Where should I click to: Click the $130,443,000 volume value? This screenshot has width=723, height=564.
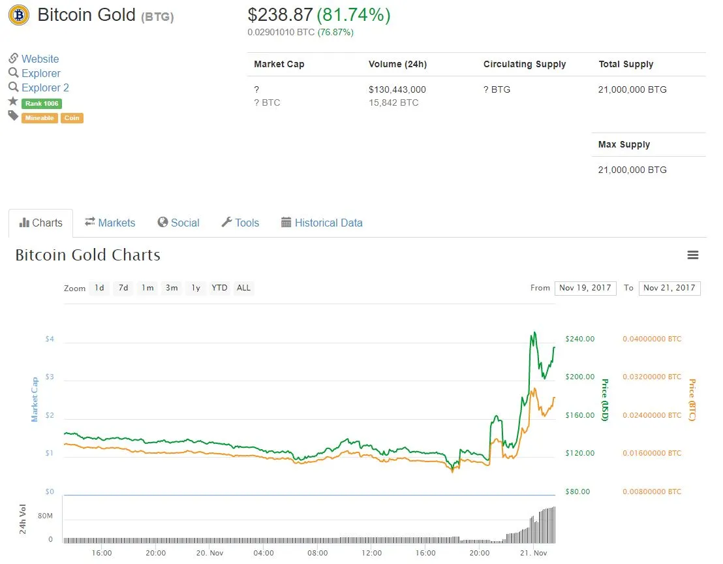click(397, 89)
